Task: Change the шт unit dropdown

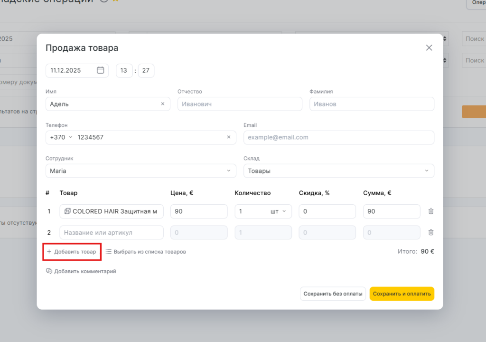Action: (278, 211)
